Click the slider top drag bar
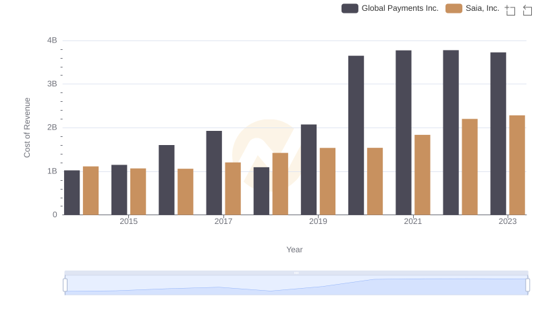This screenshot has height=311, width=540. 296,273
